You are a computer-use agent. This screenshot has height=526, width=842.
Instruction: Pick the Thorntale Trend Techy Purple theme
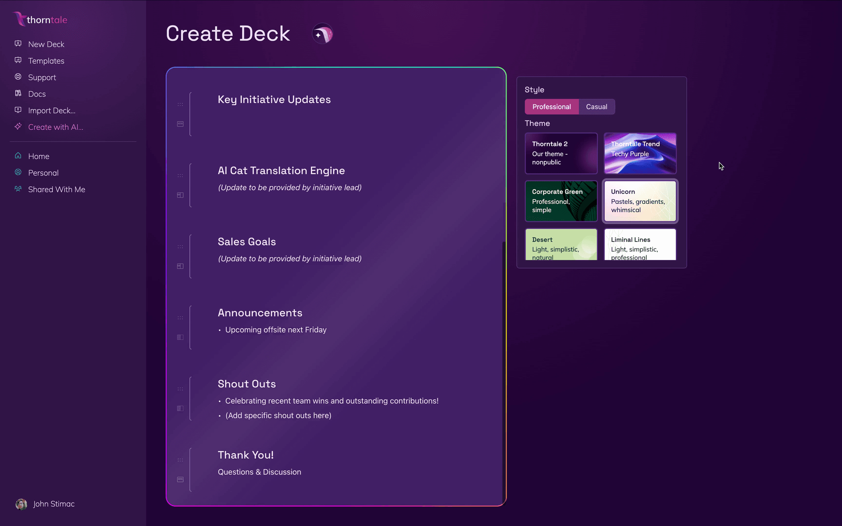click(x=640, y=153)
